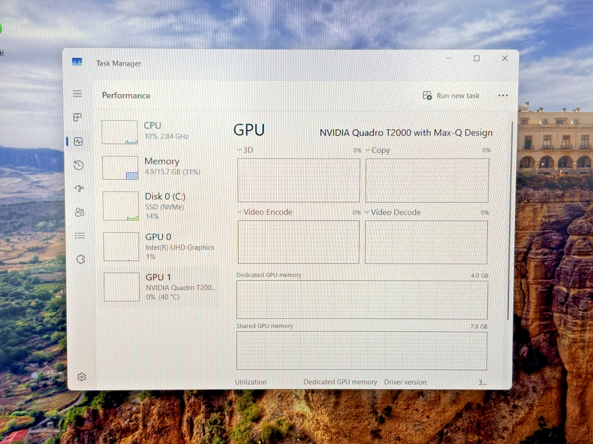
Task: Select Disk 0 (C:) performance item
Action: 159,206
